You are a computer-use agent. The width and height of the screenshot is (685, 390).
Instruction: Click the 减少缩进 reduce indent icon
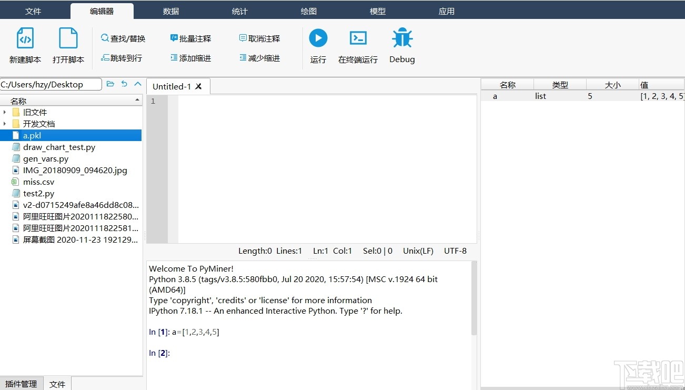(x=259, y=58)
